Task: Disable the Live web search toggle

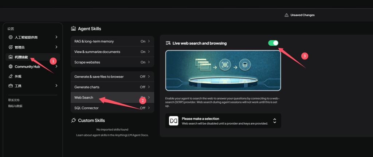Action: coord(273,43)
